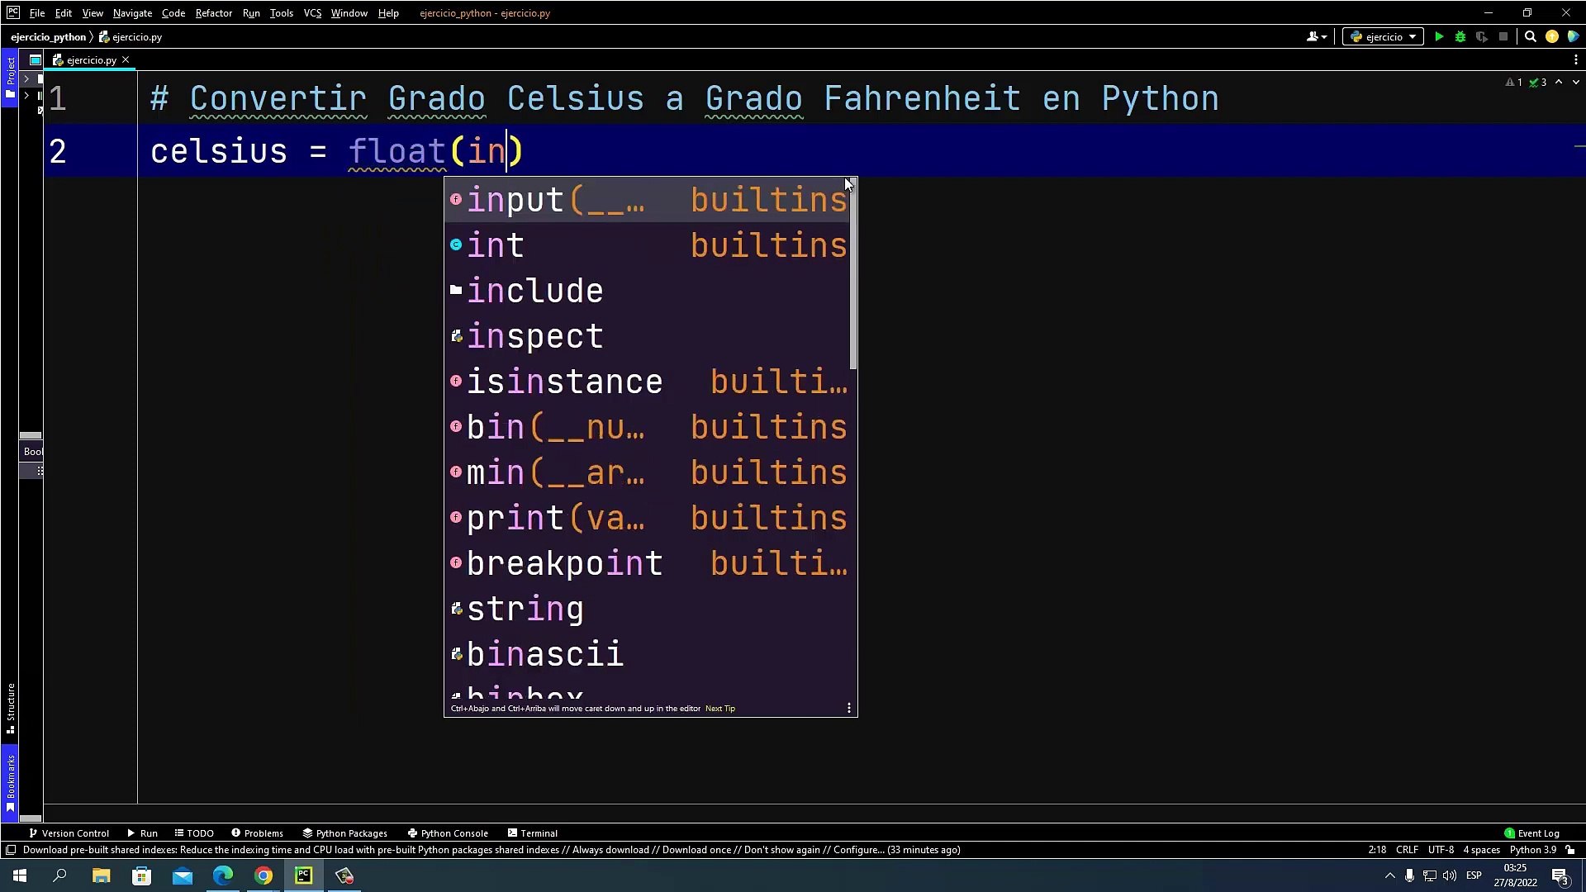The width and height of the screenshot is (1586, 892).
Task: Open the ejercicio run configuration dropdown
Action: pos(1384,36)
